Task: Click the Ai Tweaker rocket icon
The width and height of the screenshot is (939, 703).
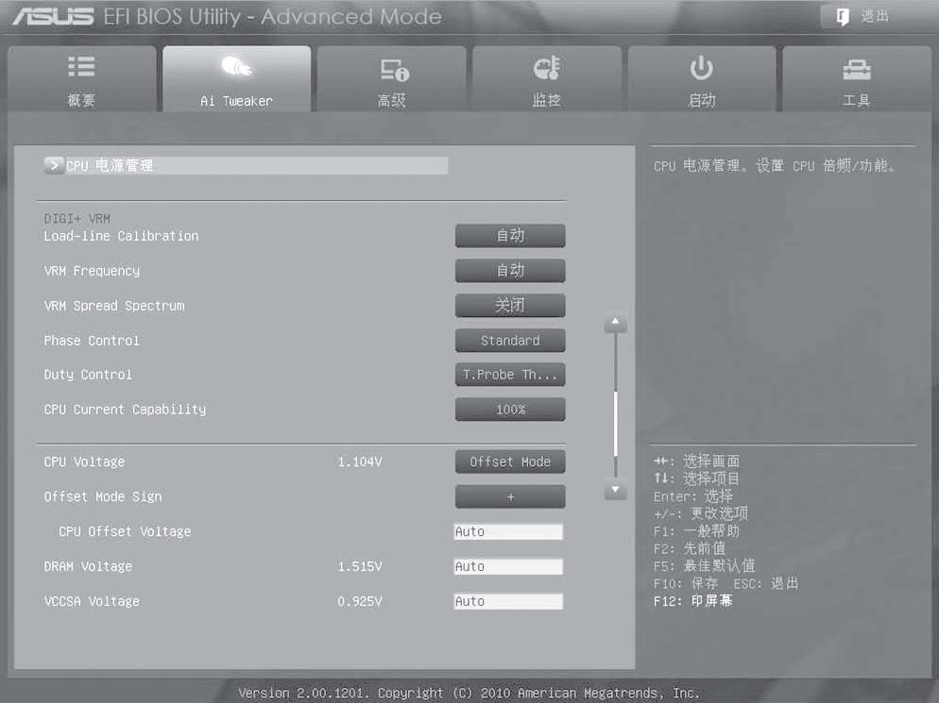Action: tap(236, 66)
